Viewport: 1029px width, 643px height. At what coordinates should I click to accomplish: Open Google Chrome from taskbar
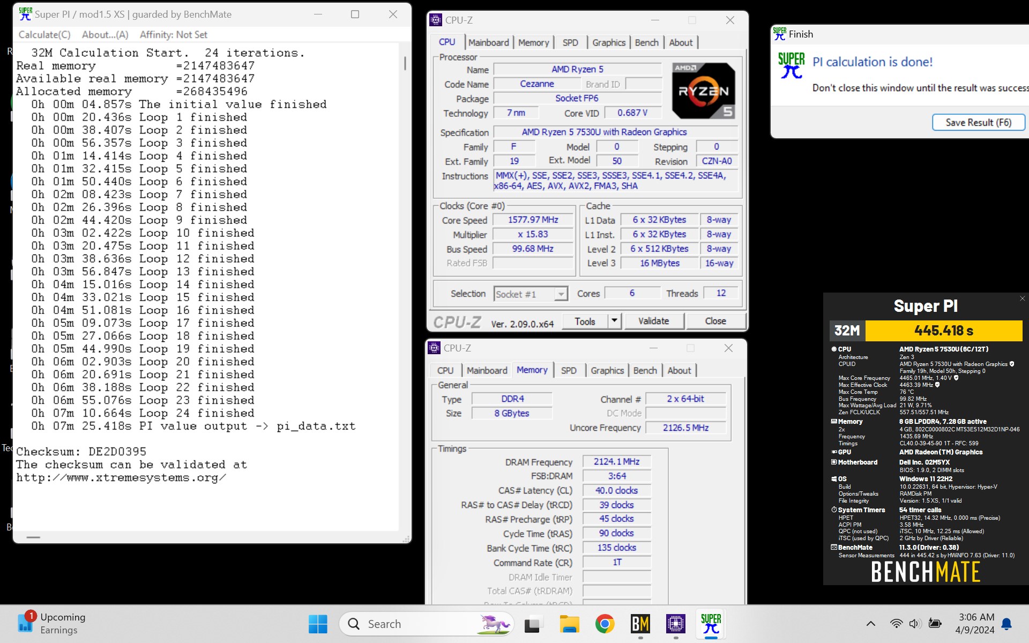pos(605,624)
